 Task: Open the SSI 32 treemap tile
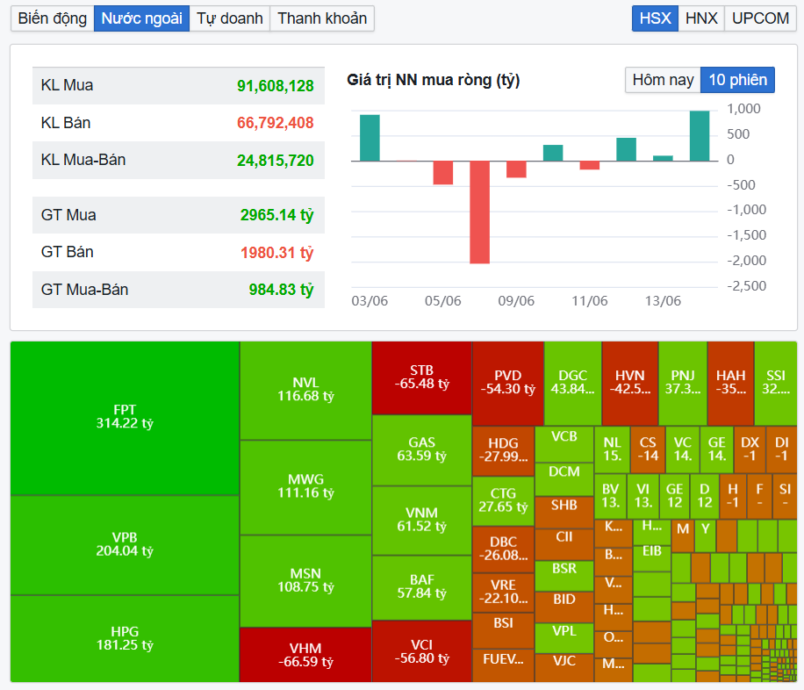tap(776, 384)
